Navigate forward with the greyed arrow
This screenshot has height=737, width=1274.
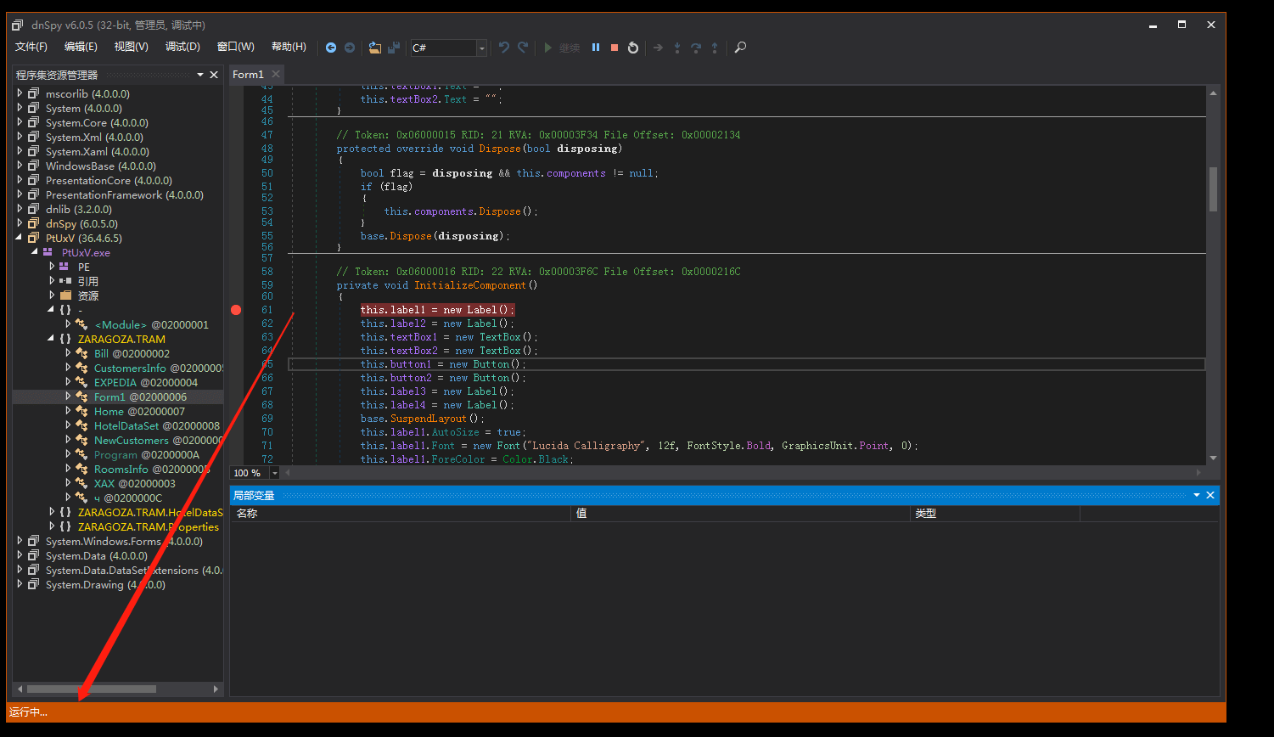click(350, 48)
